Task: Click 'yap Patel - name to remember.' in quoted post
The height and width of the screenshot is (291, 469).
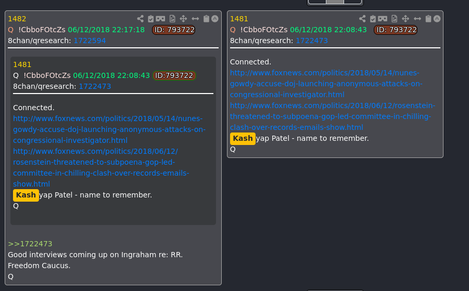Action: point(96,195)
